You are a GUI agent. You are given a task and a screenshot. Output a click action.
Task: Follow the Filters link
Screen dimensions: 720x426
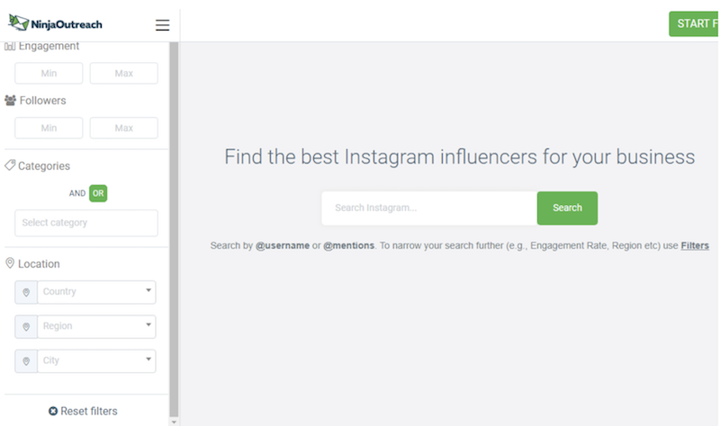(x=695, y=245)
